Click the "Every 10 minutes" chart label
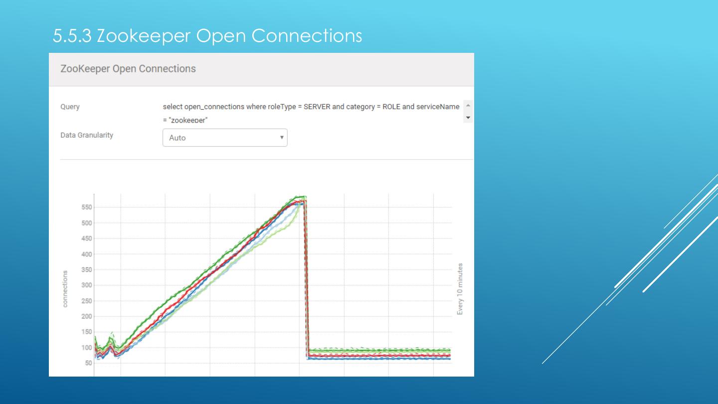 click(460, 289)
